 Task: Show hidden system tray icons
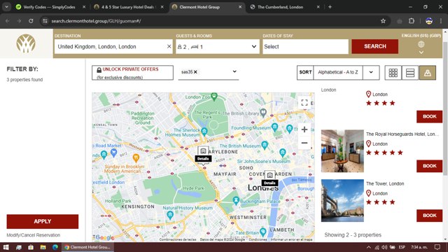point(369,247)
